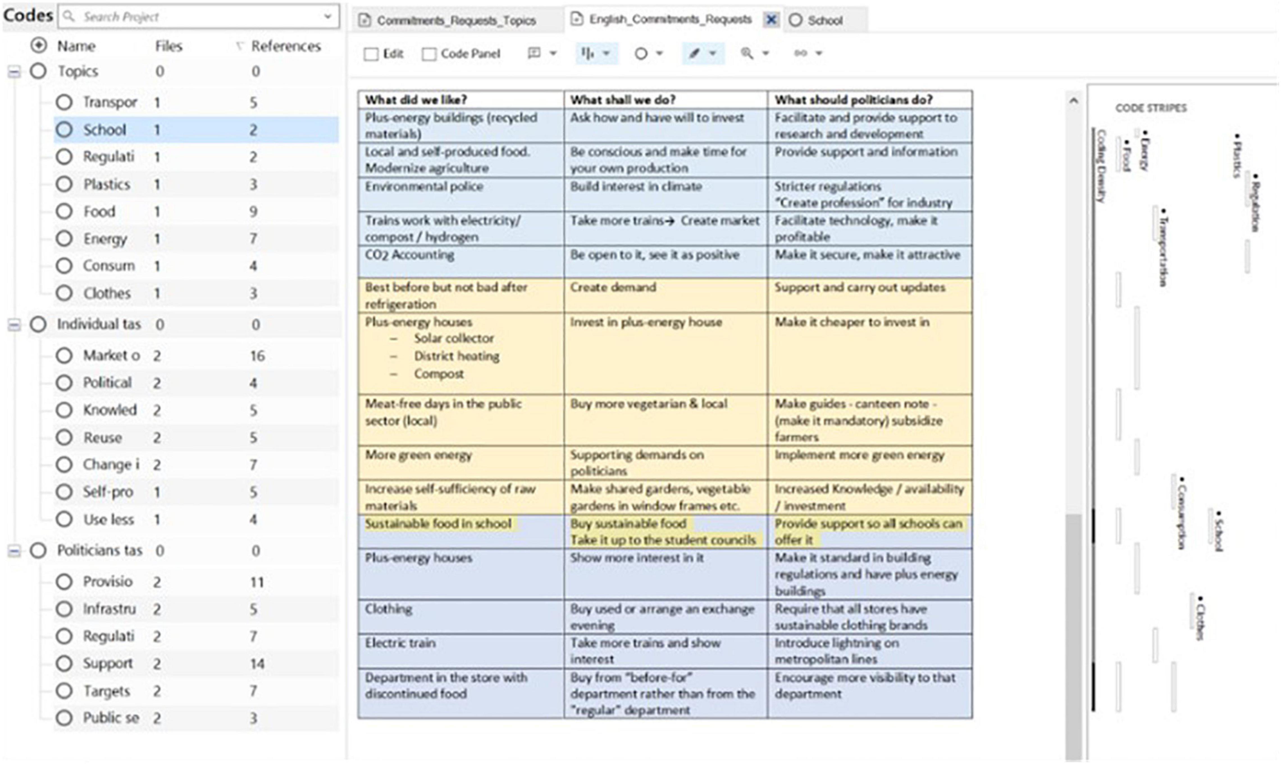Screen dimensions: 1281x764
Task: Click the Coding Density stripe label
Action: pos(1101,166)
